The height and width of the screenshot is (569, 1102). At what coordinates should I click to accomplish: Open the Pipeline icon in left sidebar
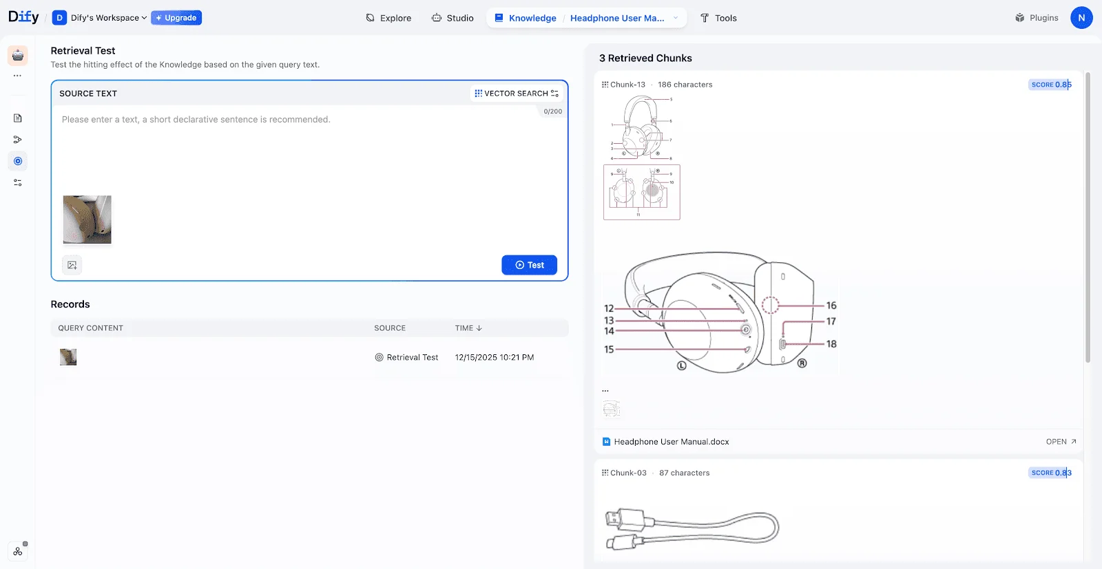18,140
